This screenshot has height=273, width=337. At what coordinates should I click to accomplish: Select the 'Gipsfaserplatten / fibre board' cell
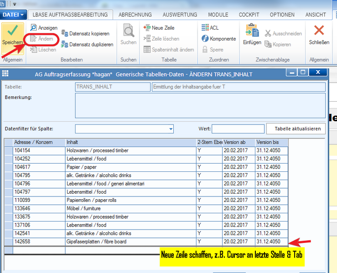131,242
